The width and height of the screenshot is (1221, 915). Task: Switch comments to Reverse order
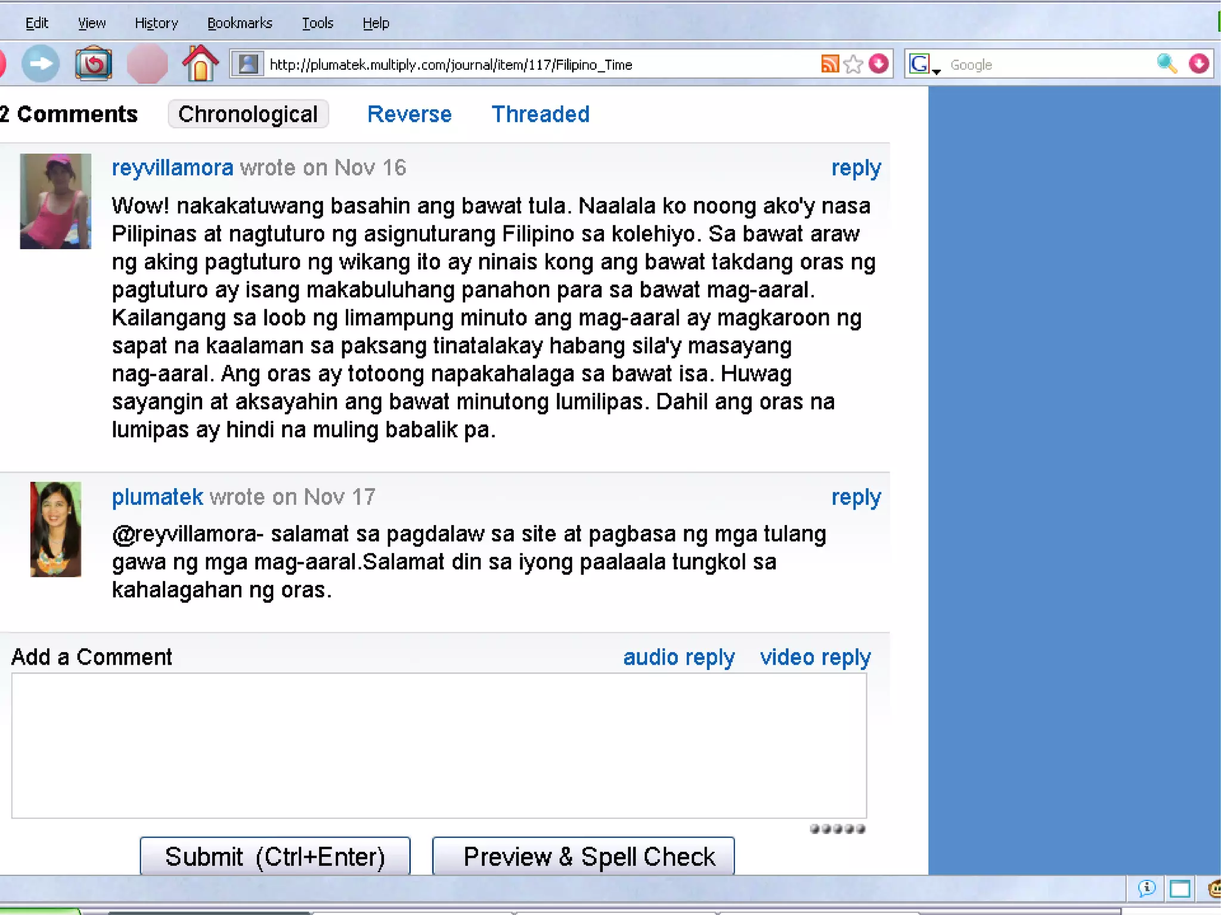pos(409,114)
